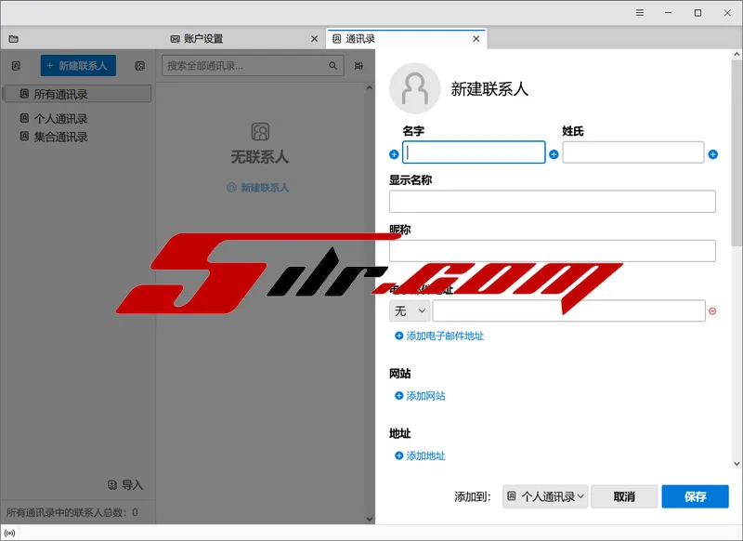Click the new mailing list icon
743x541 pixels.
pos(140,66)
